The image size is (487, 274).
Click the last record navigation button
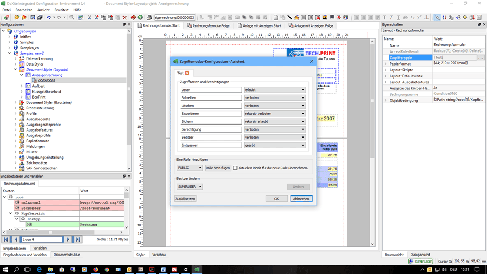[77, 239]
